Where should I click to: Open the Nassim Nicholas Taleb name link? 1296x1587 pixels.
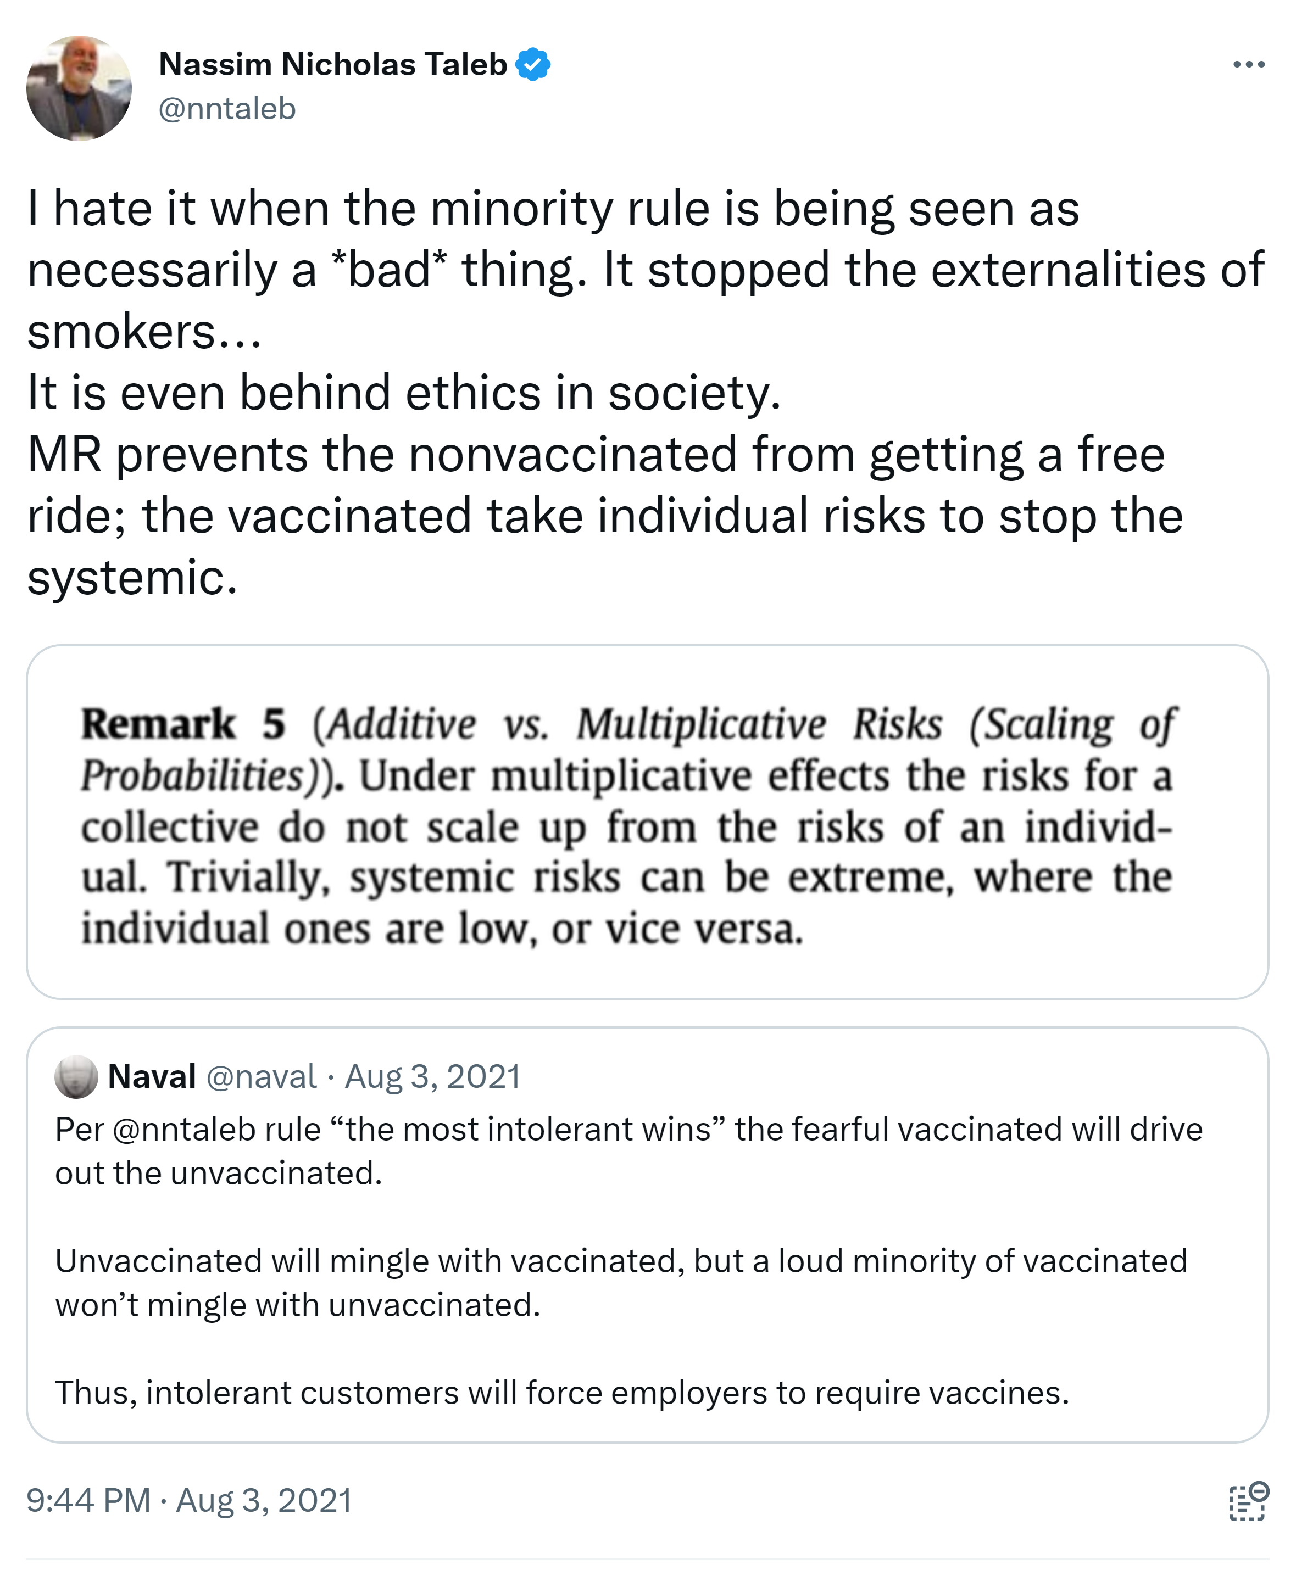tap(333, 65)
